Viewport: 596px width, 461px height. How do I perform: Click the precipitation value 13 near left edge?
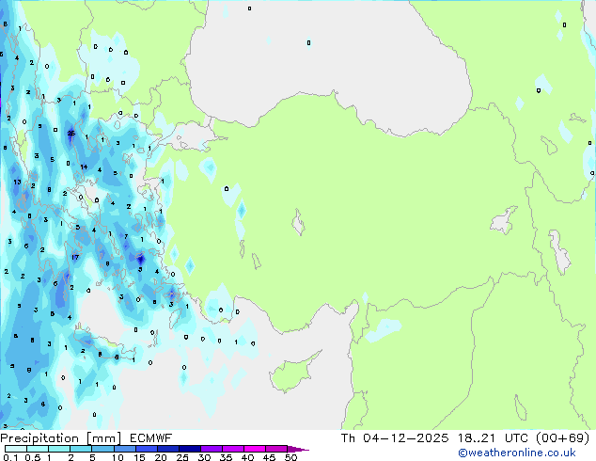point(17,182)
